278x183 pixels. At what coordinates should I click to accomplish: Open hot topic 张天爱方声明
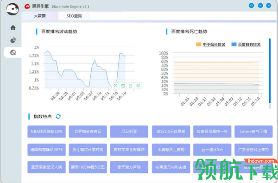129,167
